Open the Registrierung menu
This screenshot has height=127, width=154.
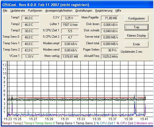point(104,11)
